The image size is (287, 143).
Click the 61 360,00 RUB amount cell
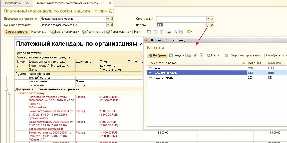[x=113, y=102]
